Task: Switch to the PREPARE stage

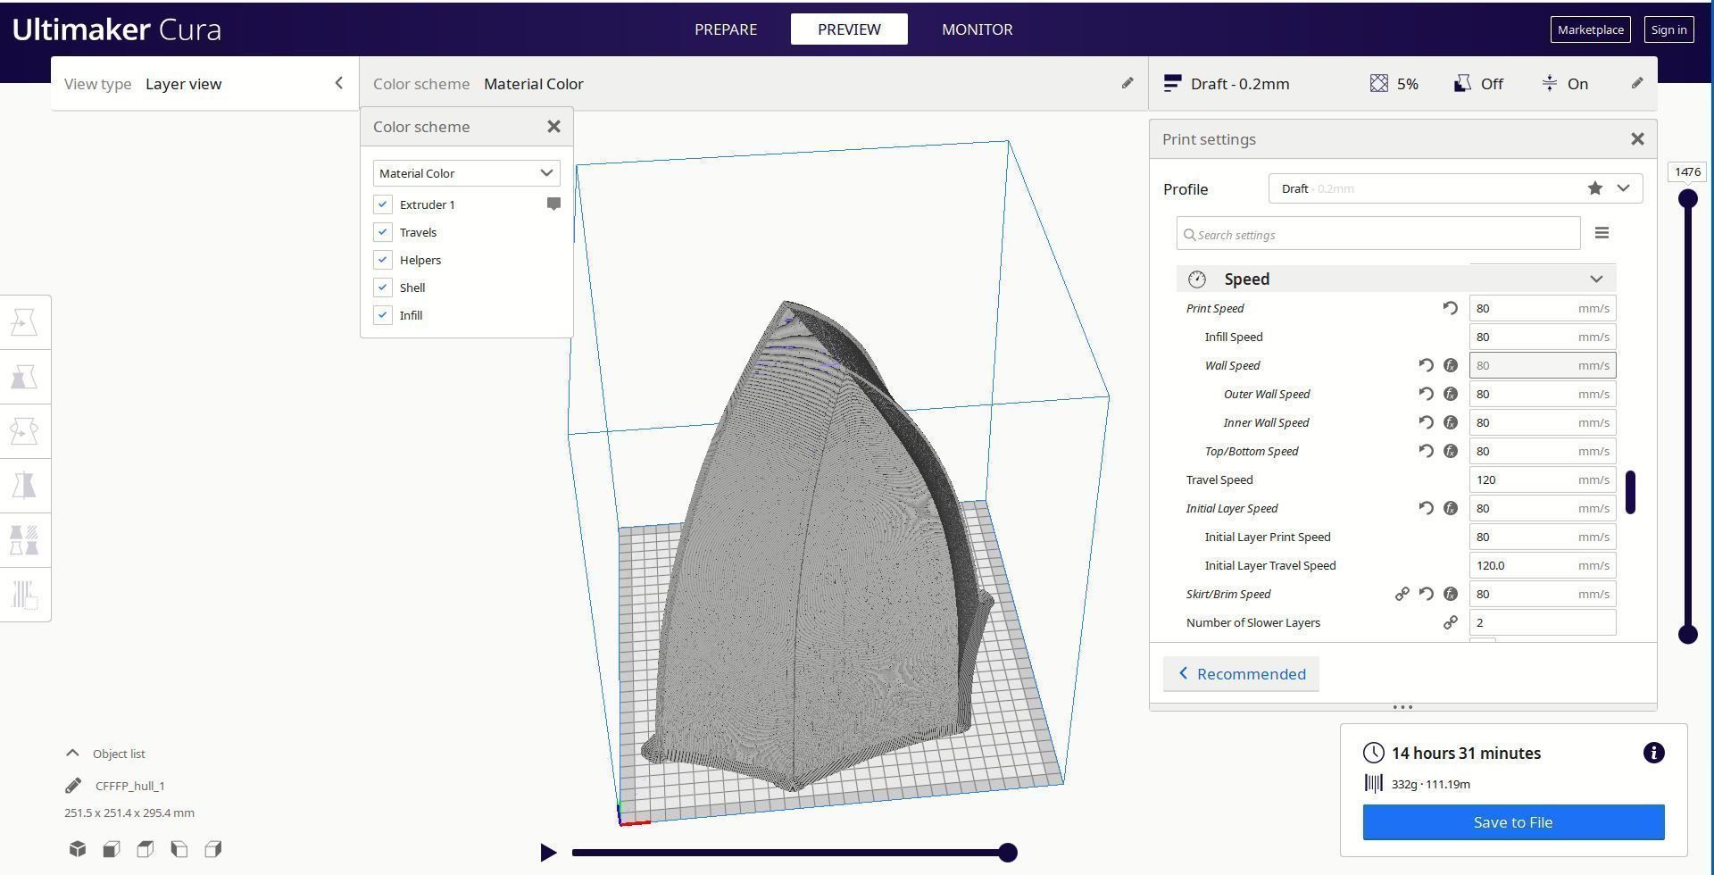Action: tap(726, 29)
